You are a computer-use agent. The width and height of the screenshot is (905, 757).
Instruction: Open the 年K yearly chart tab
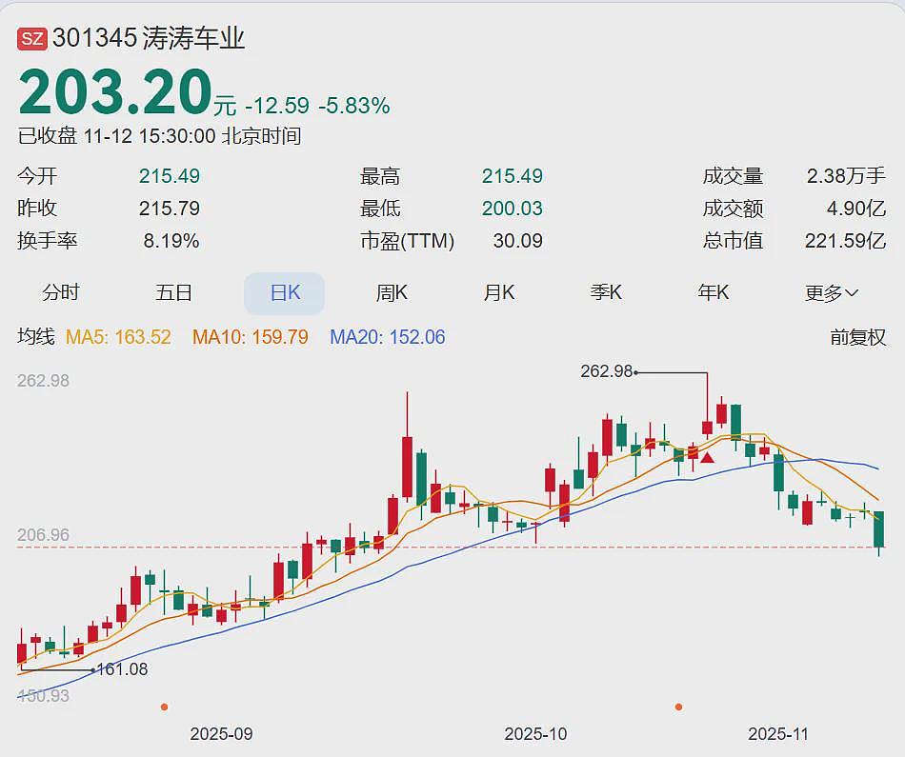click(x=714, y=292)
